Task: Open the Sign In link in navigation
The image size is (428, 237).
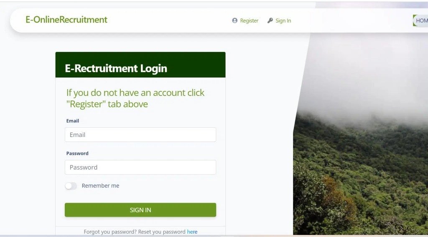Action: [x=283, y=21]
